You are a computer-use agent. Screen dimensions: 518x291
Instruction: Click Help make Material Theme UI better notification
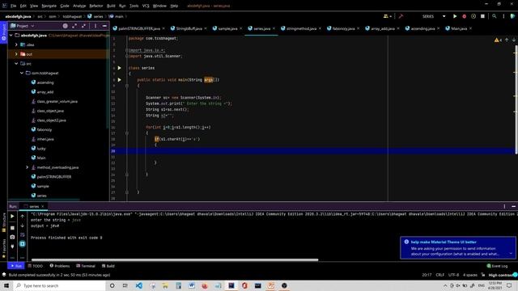tap(457, 248)
